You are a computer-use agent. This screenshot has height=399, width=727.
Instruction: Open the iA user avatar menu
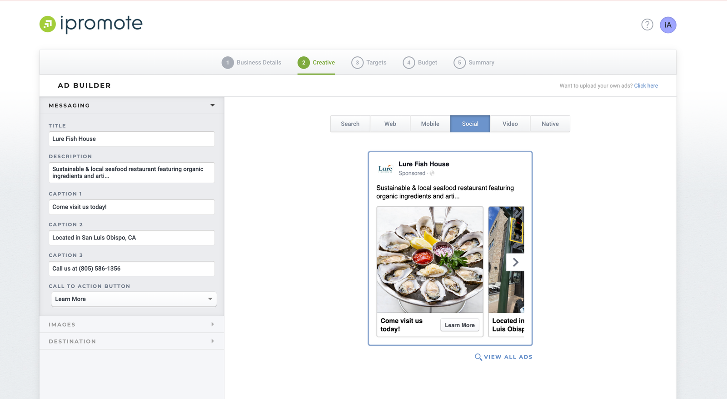tap(668, 25)
